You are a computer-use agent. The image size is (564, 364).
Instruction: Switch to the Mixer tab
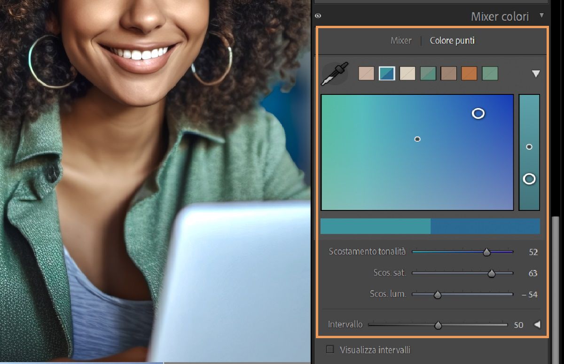pos(401,41)
